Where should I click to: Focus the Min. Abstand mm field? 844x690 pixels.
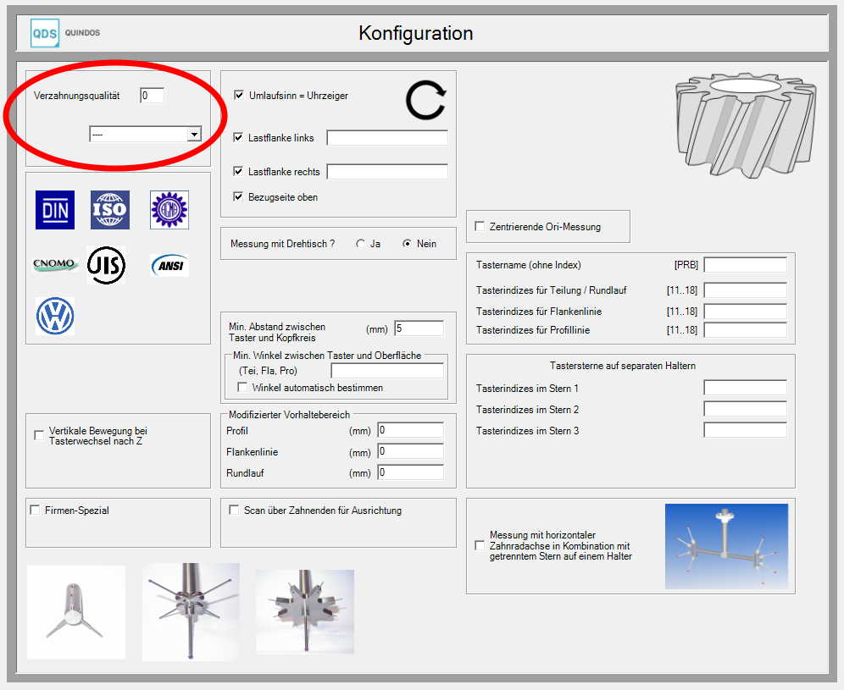(419, 328)
